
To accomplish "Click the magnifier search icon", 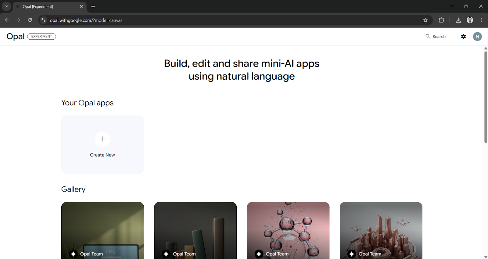I will [x=428, y=36].
